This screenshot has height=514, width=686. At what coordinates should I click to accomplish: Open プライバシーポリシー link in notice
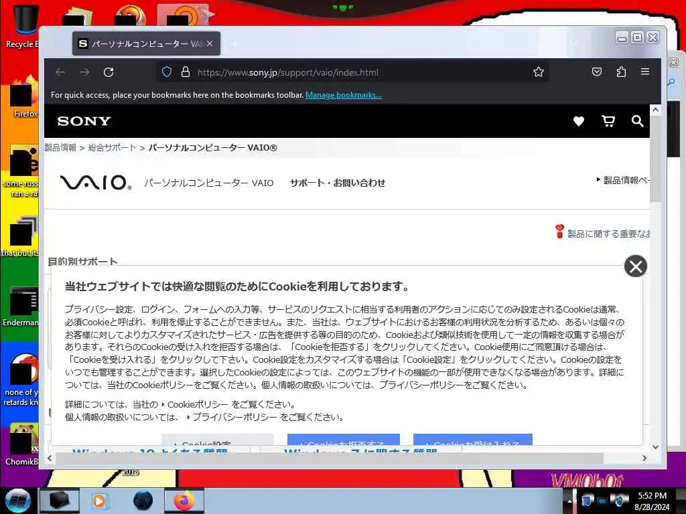(x=234, y=417)
